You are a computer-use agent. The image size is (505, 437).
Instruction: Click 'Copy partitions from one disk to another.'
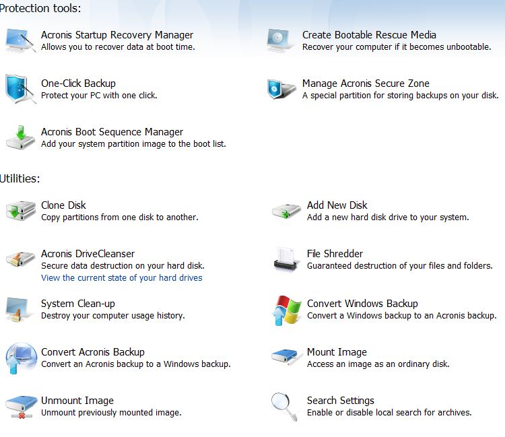[x=119, y=217]
